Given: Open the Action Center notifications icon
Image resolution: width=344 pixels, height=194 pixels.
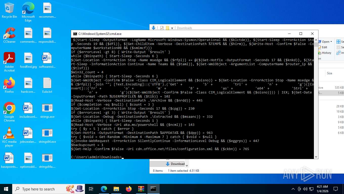Looking at the screenshot, I should coord(336,189).
